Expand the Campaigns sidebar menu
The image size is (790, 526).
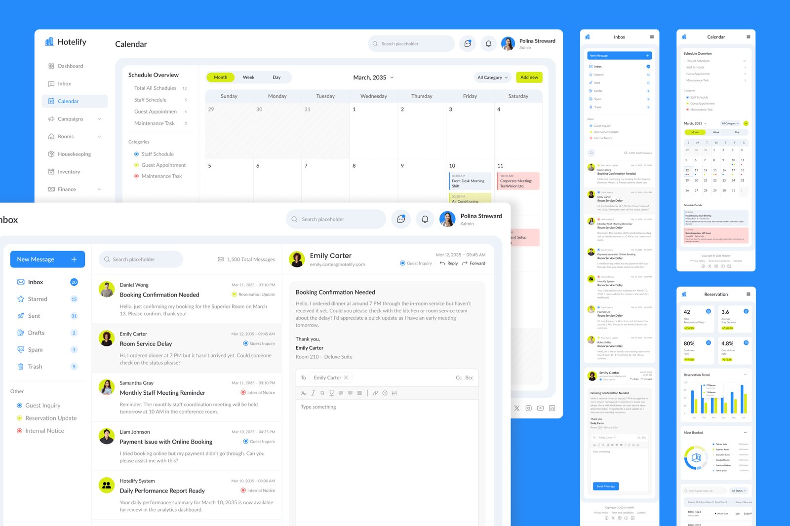pyautogui.click(x=100, y=118)
